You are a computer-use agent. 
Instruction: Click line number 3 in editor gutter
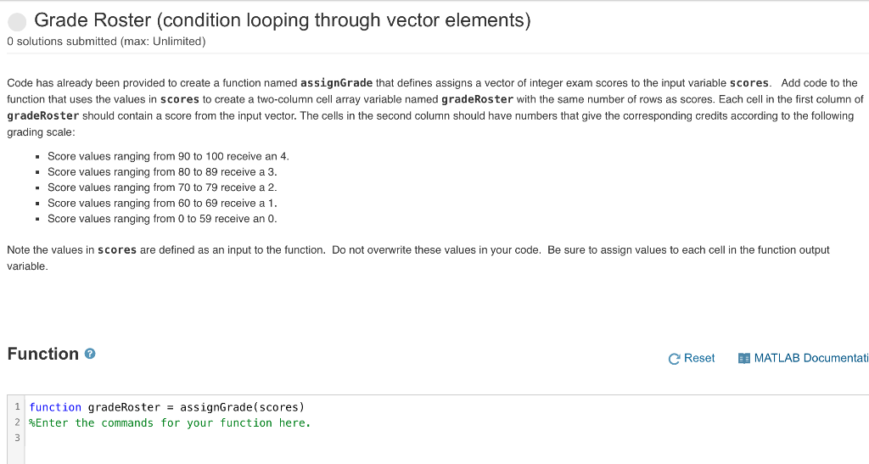point(18,438)
